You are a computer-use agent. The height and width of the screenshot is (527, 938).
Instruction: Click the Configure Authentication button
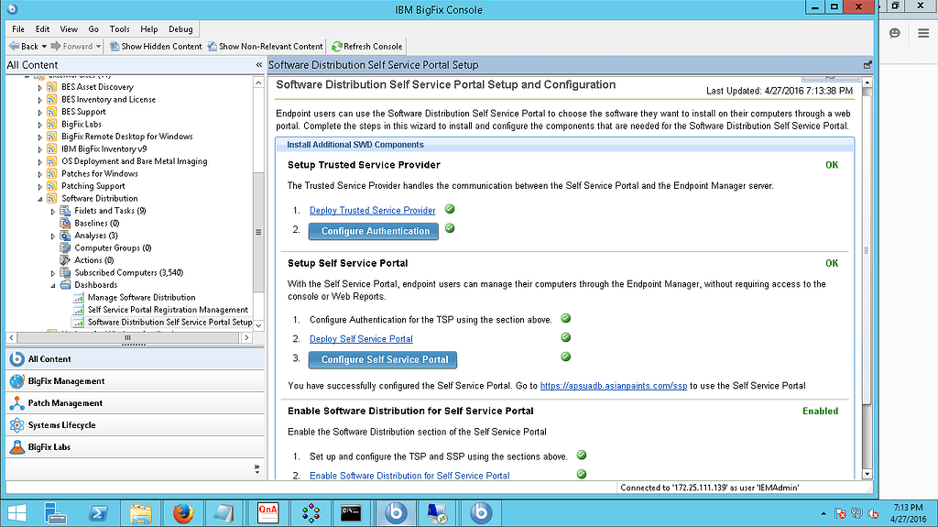375,232
